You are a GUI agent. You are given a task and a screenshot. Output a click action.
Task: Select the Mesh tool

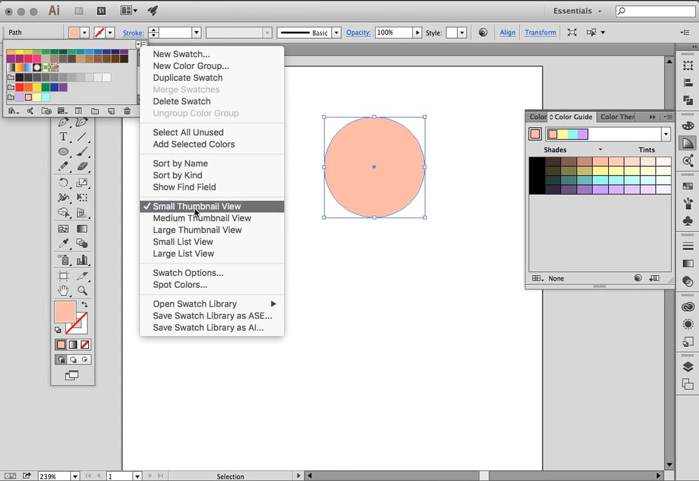point(63,228)
